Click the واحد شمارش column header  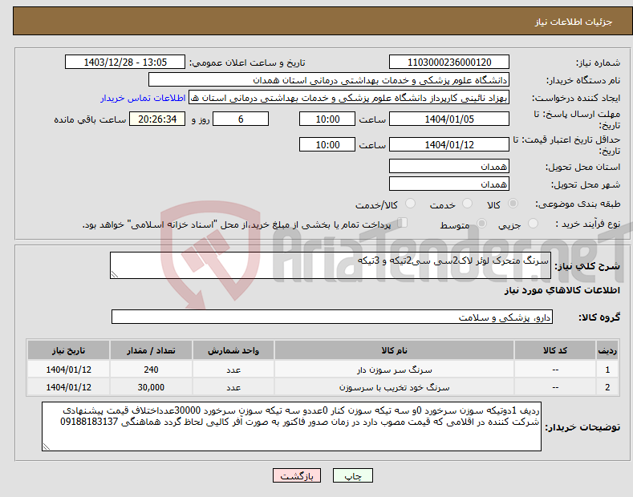[x=233, y=350]
